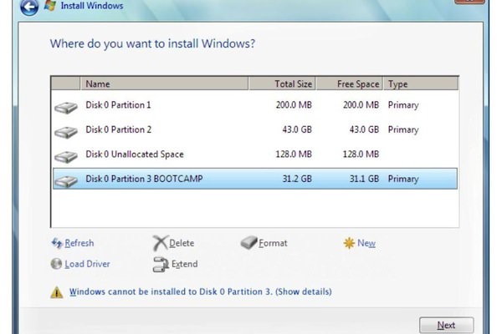
Task: Click the 43.0 GB total size of Partition 2
Action: tap(297, 129)
